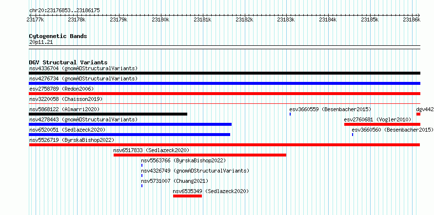434x215 pixels.
Task: Select the long red bar under nsv5526719
Action: point(224,145)
